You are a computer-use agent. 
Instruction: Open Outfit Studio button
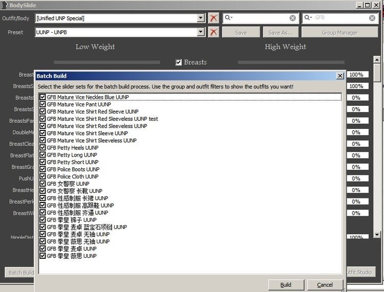pyautogui.click(x=361, y=272)
